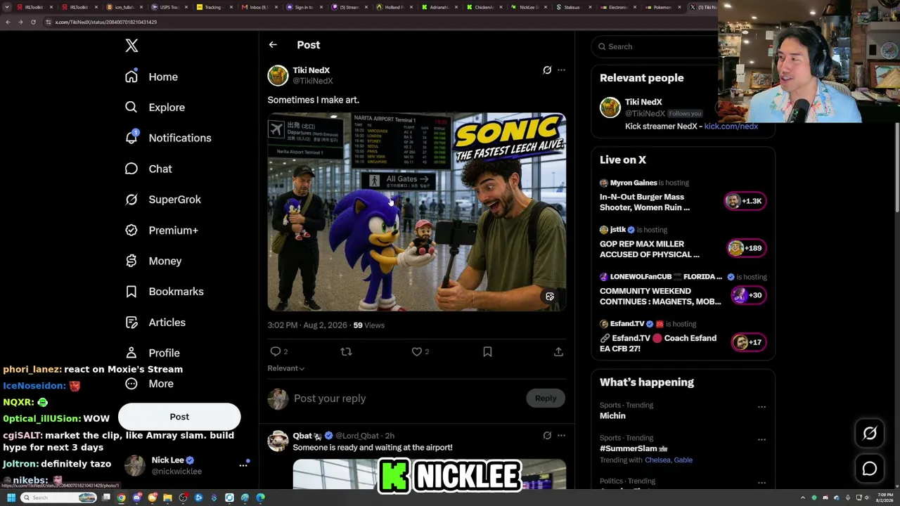Open the three-dot menu on Qbat's reply
900x506 pixels.
pyautogui.click(x=561, y=436)
